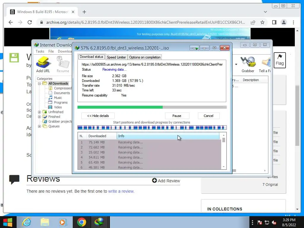Click the Chrome forward arrow

click(x=20, y=22)
